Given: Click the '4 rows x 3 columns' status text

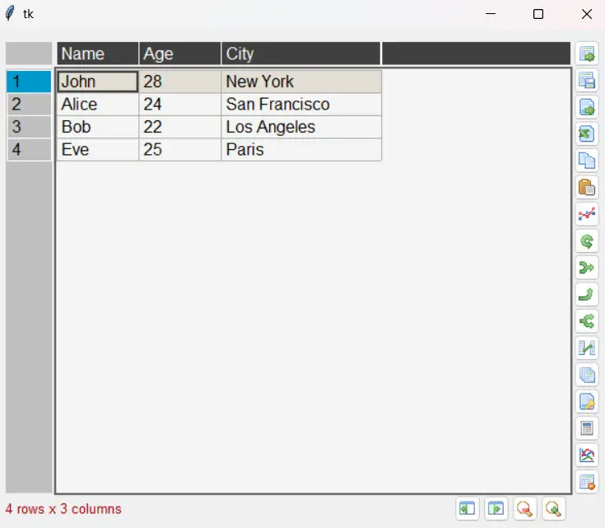Looking at the screenshot, I should [x=63, y=509].
